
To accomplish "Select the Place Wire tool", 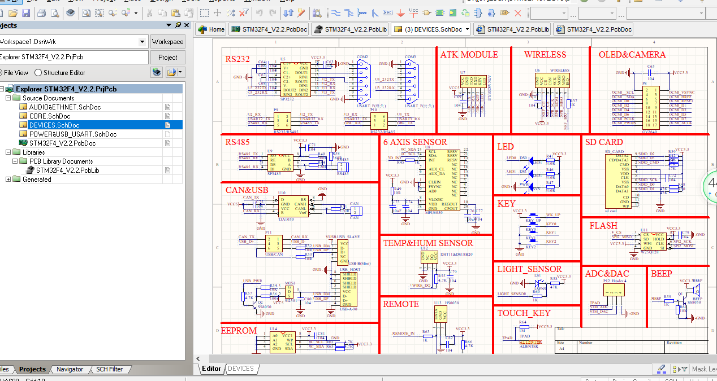I will [x=335, y=12].
